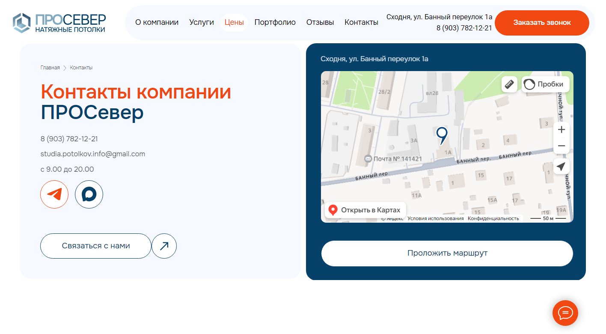The height and width of the screenshot is (334, 606).
Task: Click the Проложить маршрут button
Action: click(447, 253)
